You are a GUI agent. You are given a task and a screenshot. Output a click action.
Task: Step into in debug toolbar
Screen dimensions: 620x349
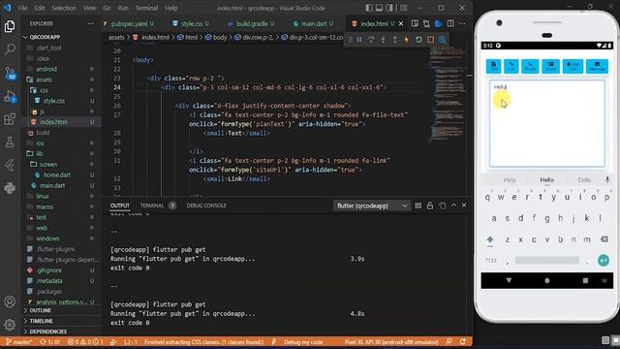[383, 40]
